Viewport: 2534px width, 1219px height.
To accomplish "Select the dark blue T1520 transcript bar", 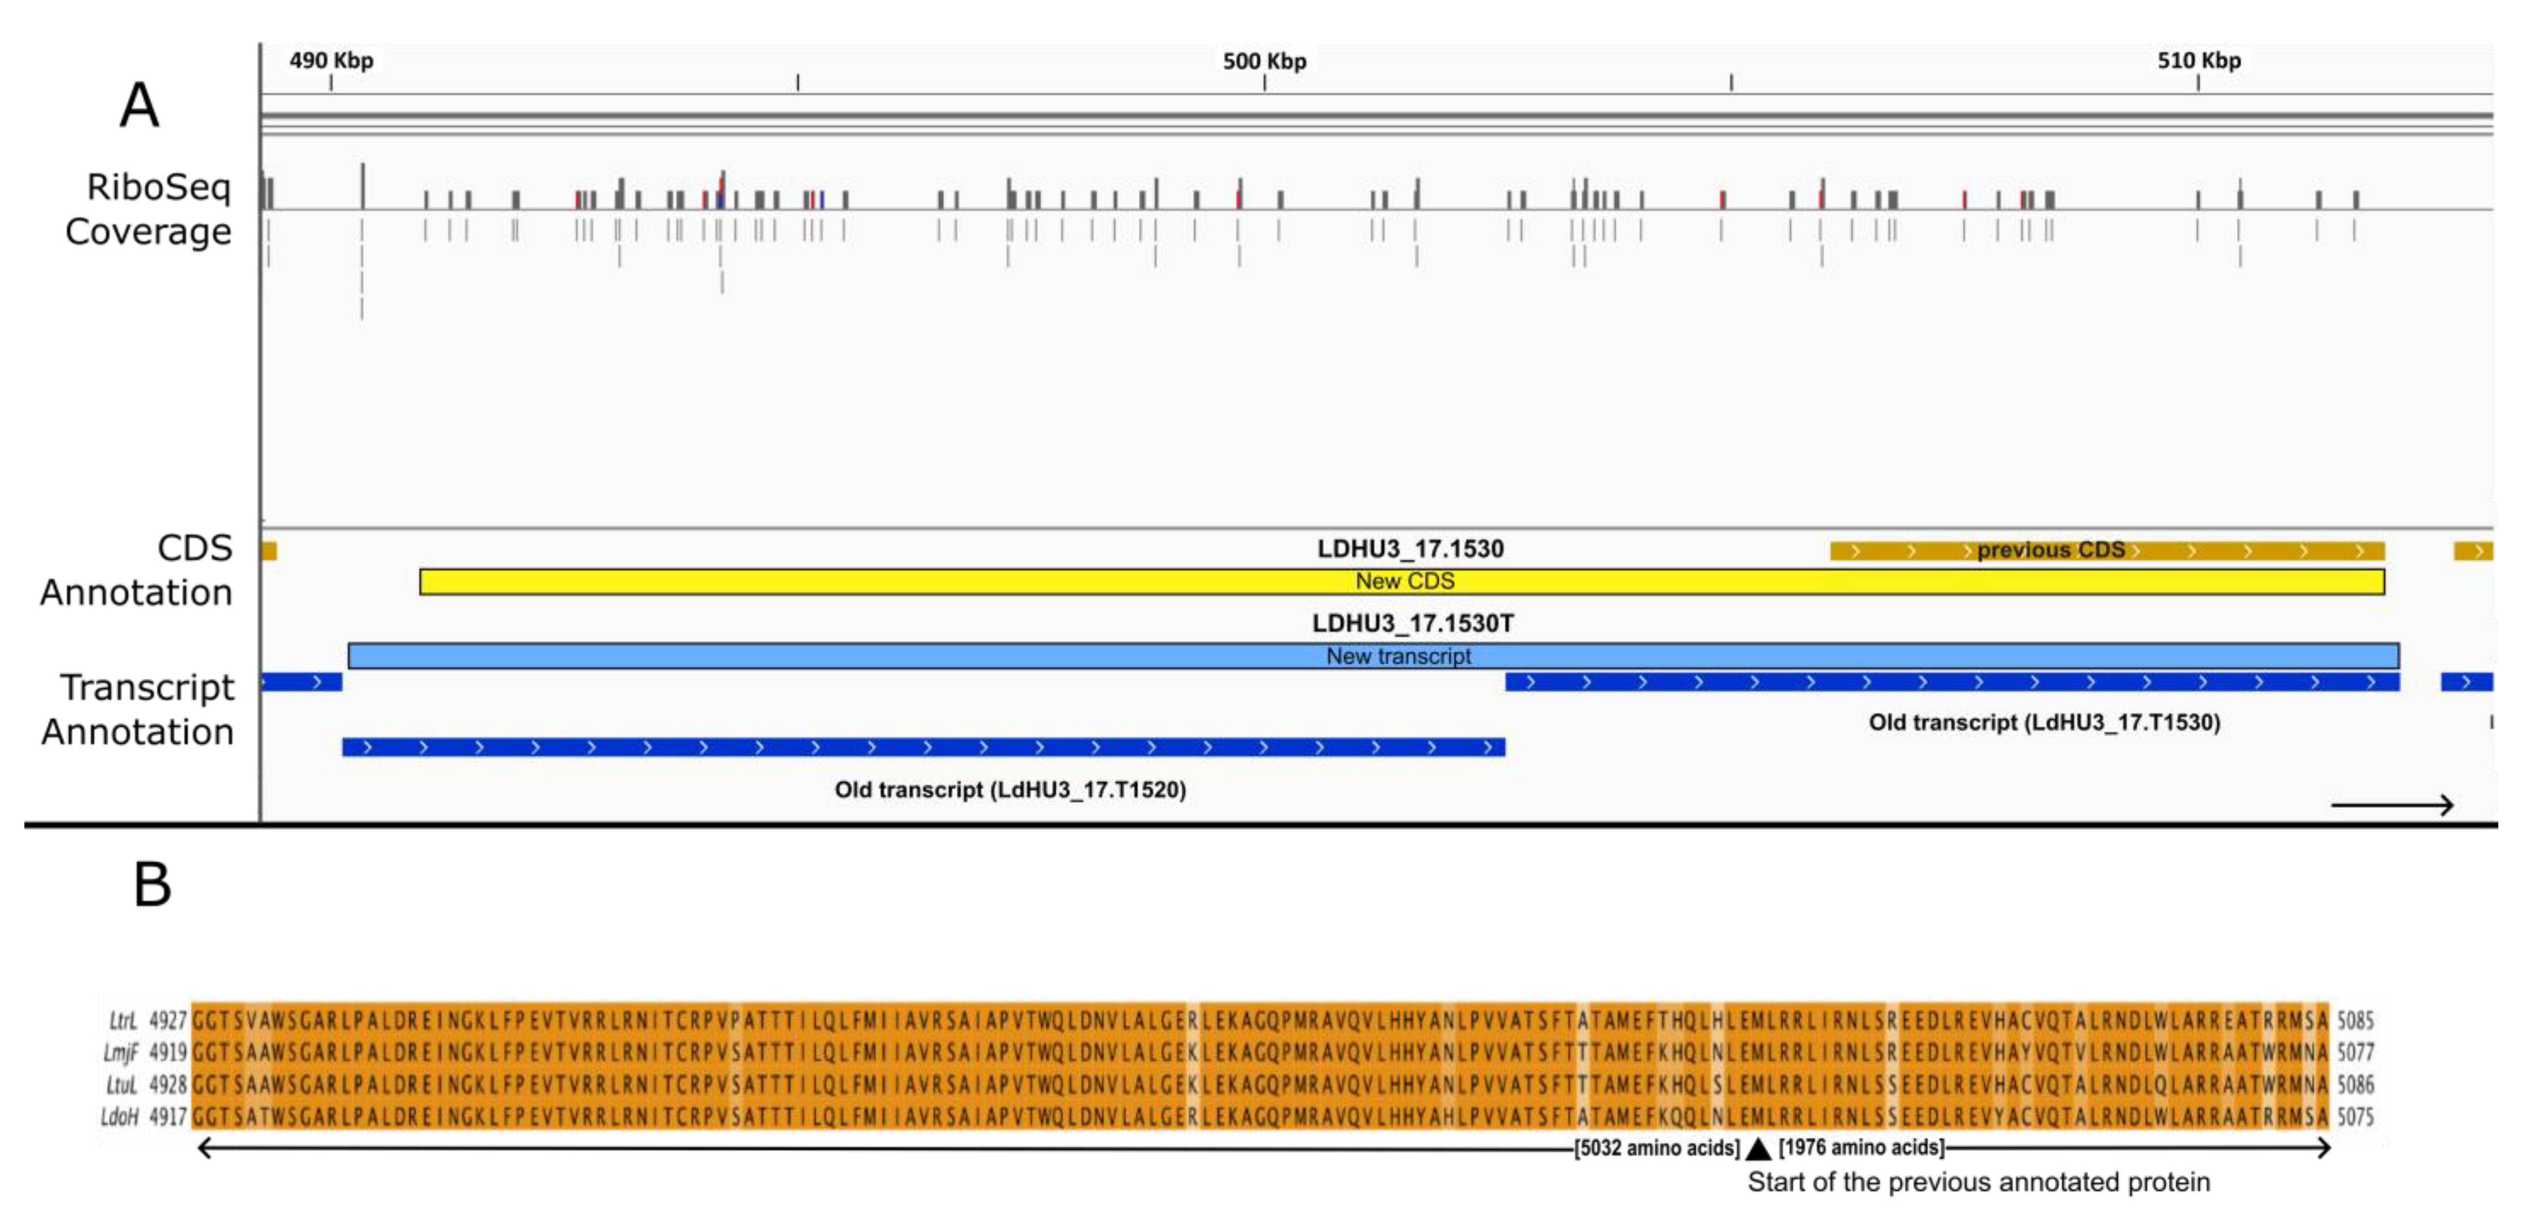I will point(923,748).
